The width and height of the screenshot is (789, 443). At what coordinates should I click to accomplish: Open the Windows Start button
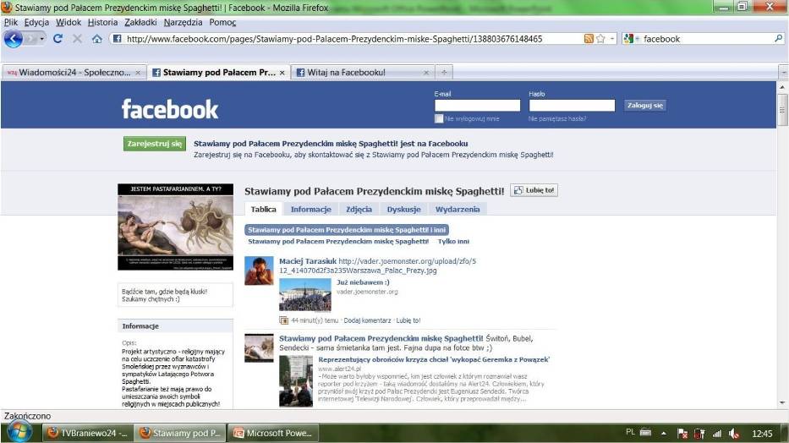coord(19,432)
